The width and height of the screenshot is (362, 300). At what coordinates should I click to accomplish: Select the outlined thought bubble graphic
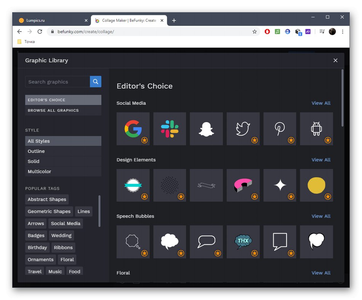(133, 242)
